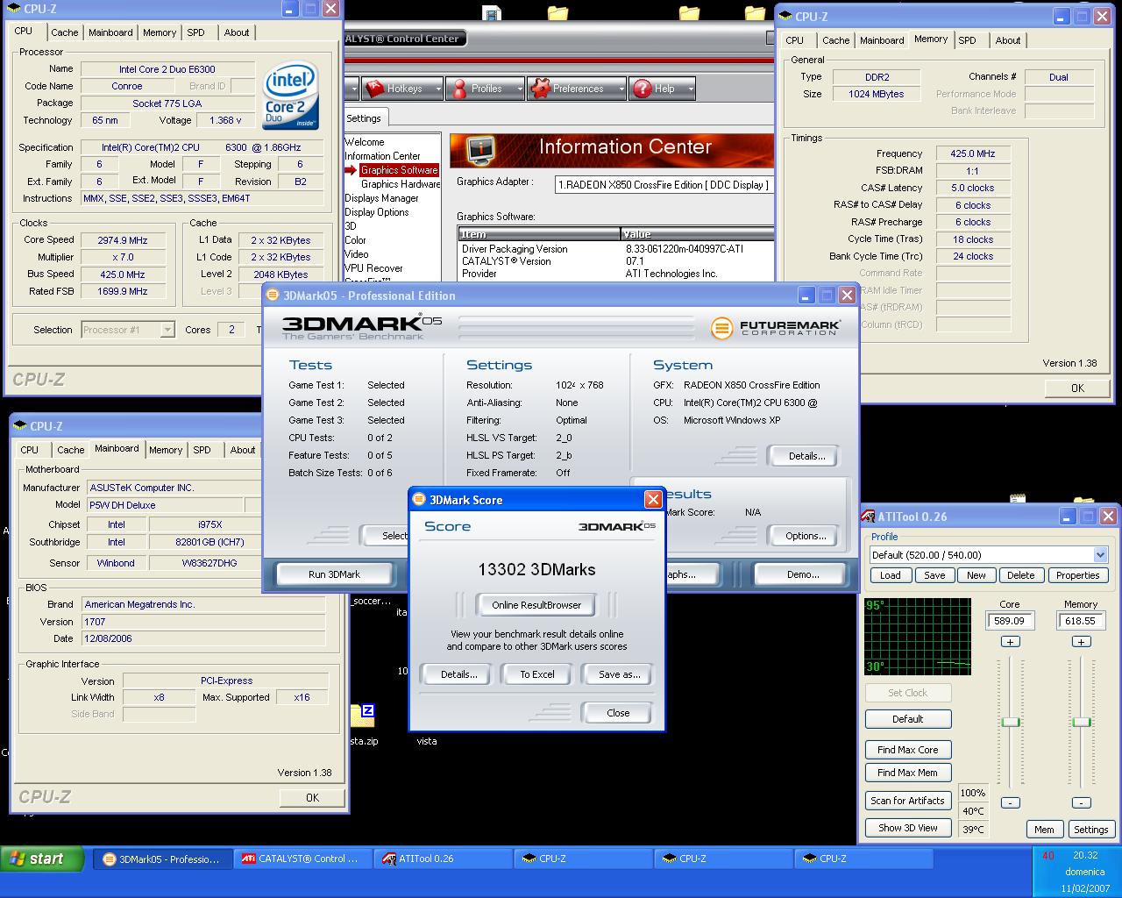
Task: Click the Information Center monitor banner icon
Action: pyautogui.click(x=479, y=149)
